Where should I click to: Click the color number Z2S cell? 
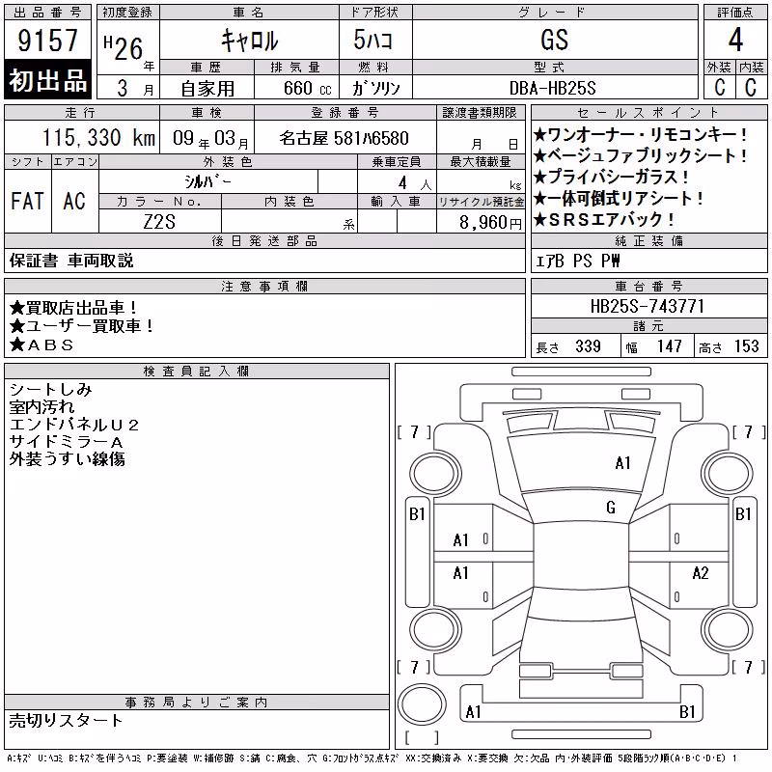click(159, 222)
